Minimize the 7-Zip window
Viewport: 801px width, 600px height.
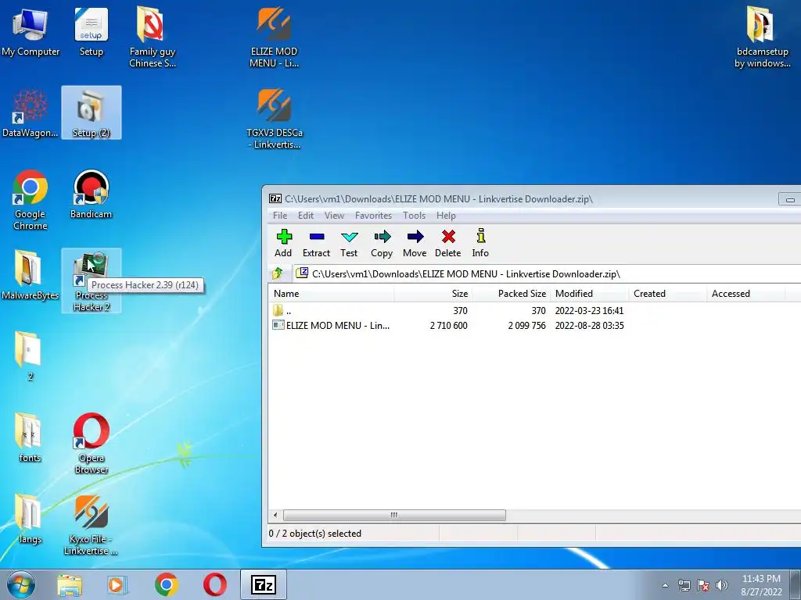click(x=790, y=199)
